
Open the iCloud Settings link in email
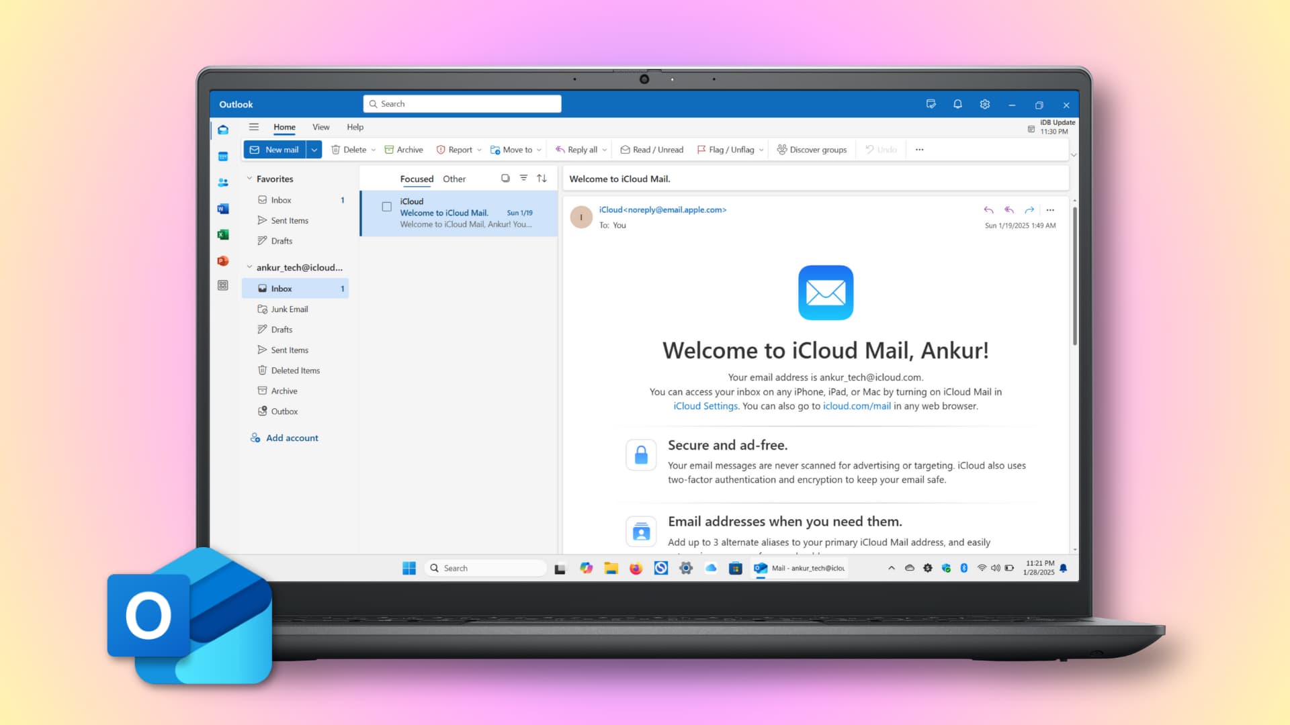click(705, 406)
